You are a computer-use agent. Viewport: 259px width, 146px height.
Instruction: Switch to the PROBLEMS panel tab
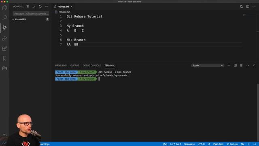tap(61, 65)
